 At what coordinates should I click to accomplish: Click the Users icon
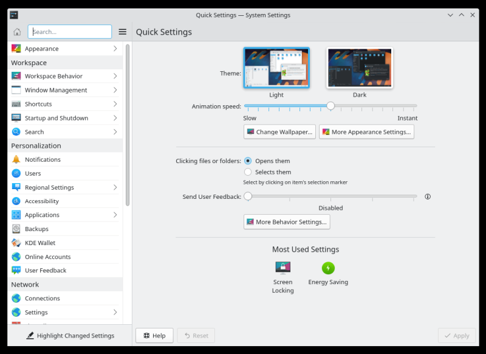click(16, 173)
